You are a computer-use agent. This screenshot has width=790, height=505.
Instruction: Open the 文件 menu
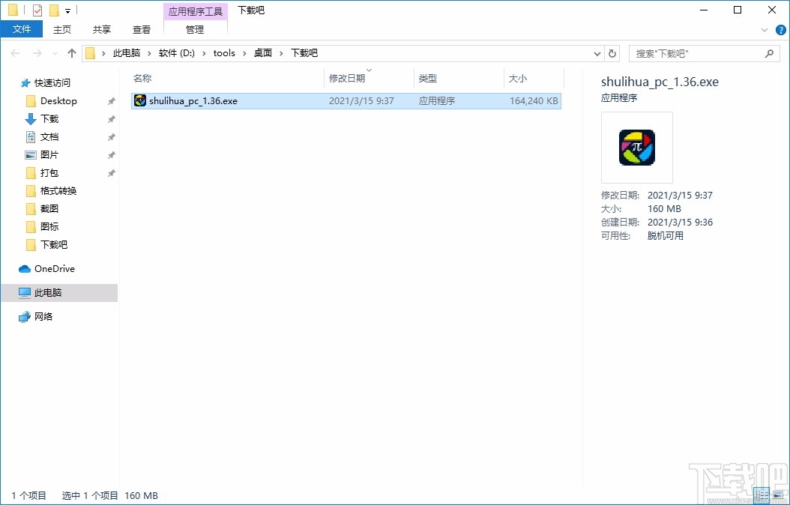(x=22, y=28)
